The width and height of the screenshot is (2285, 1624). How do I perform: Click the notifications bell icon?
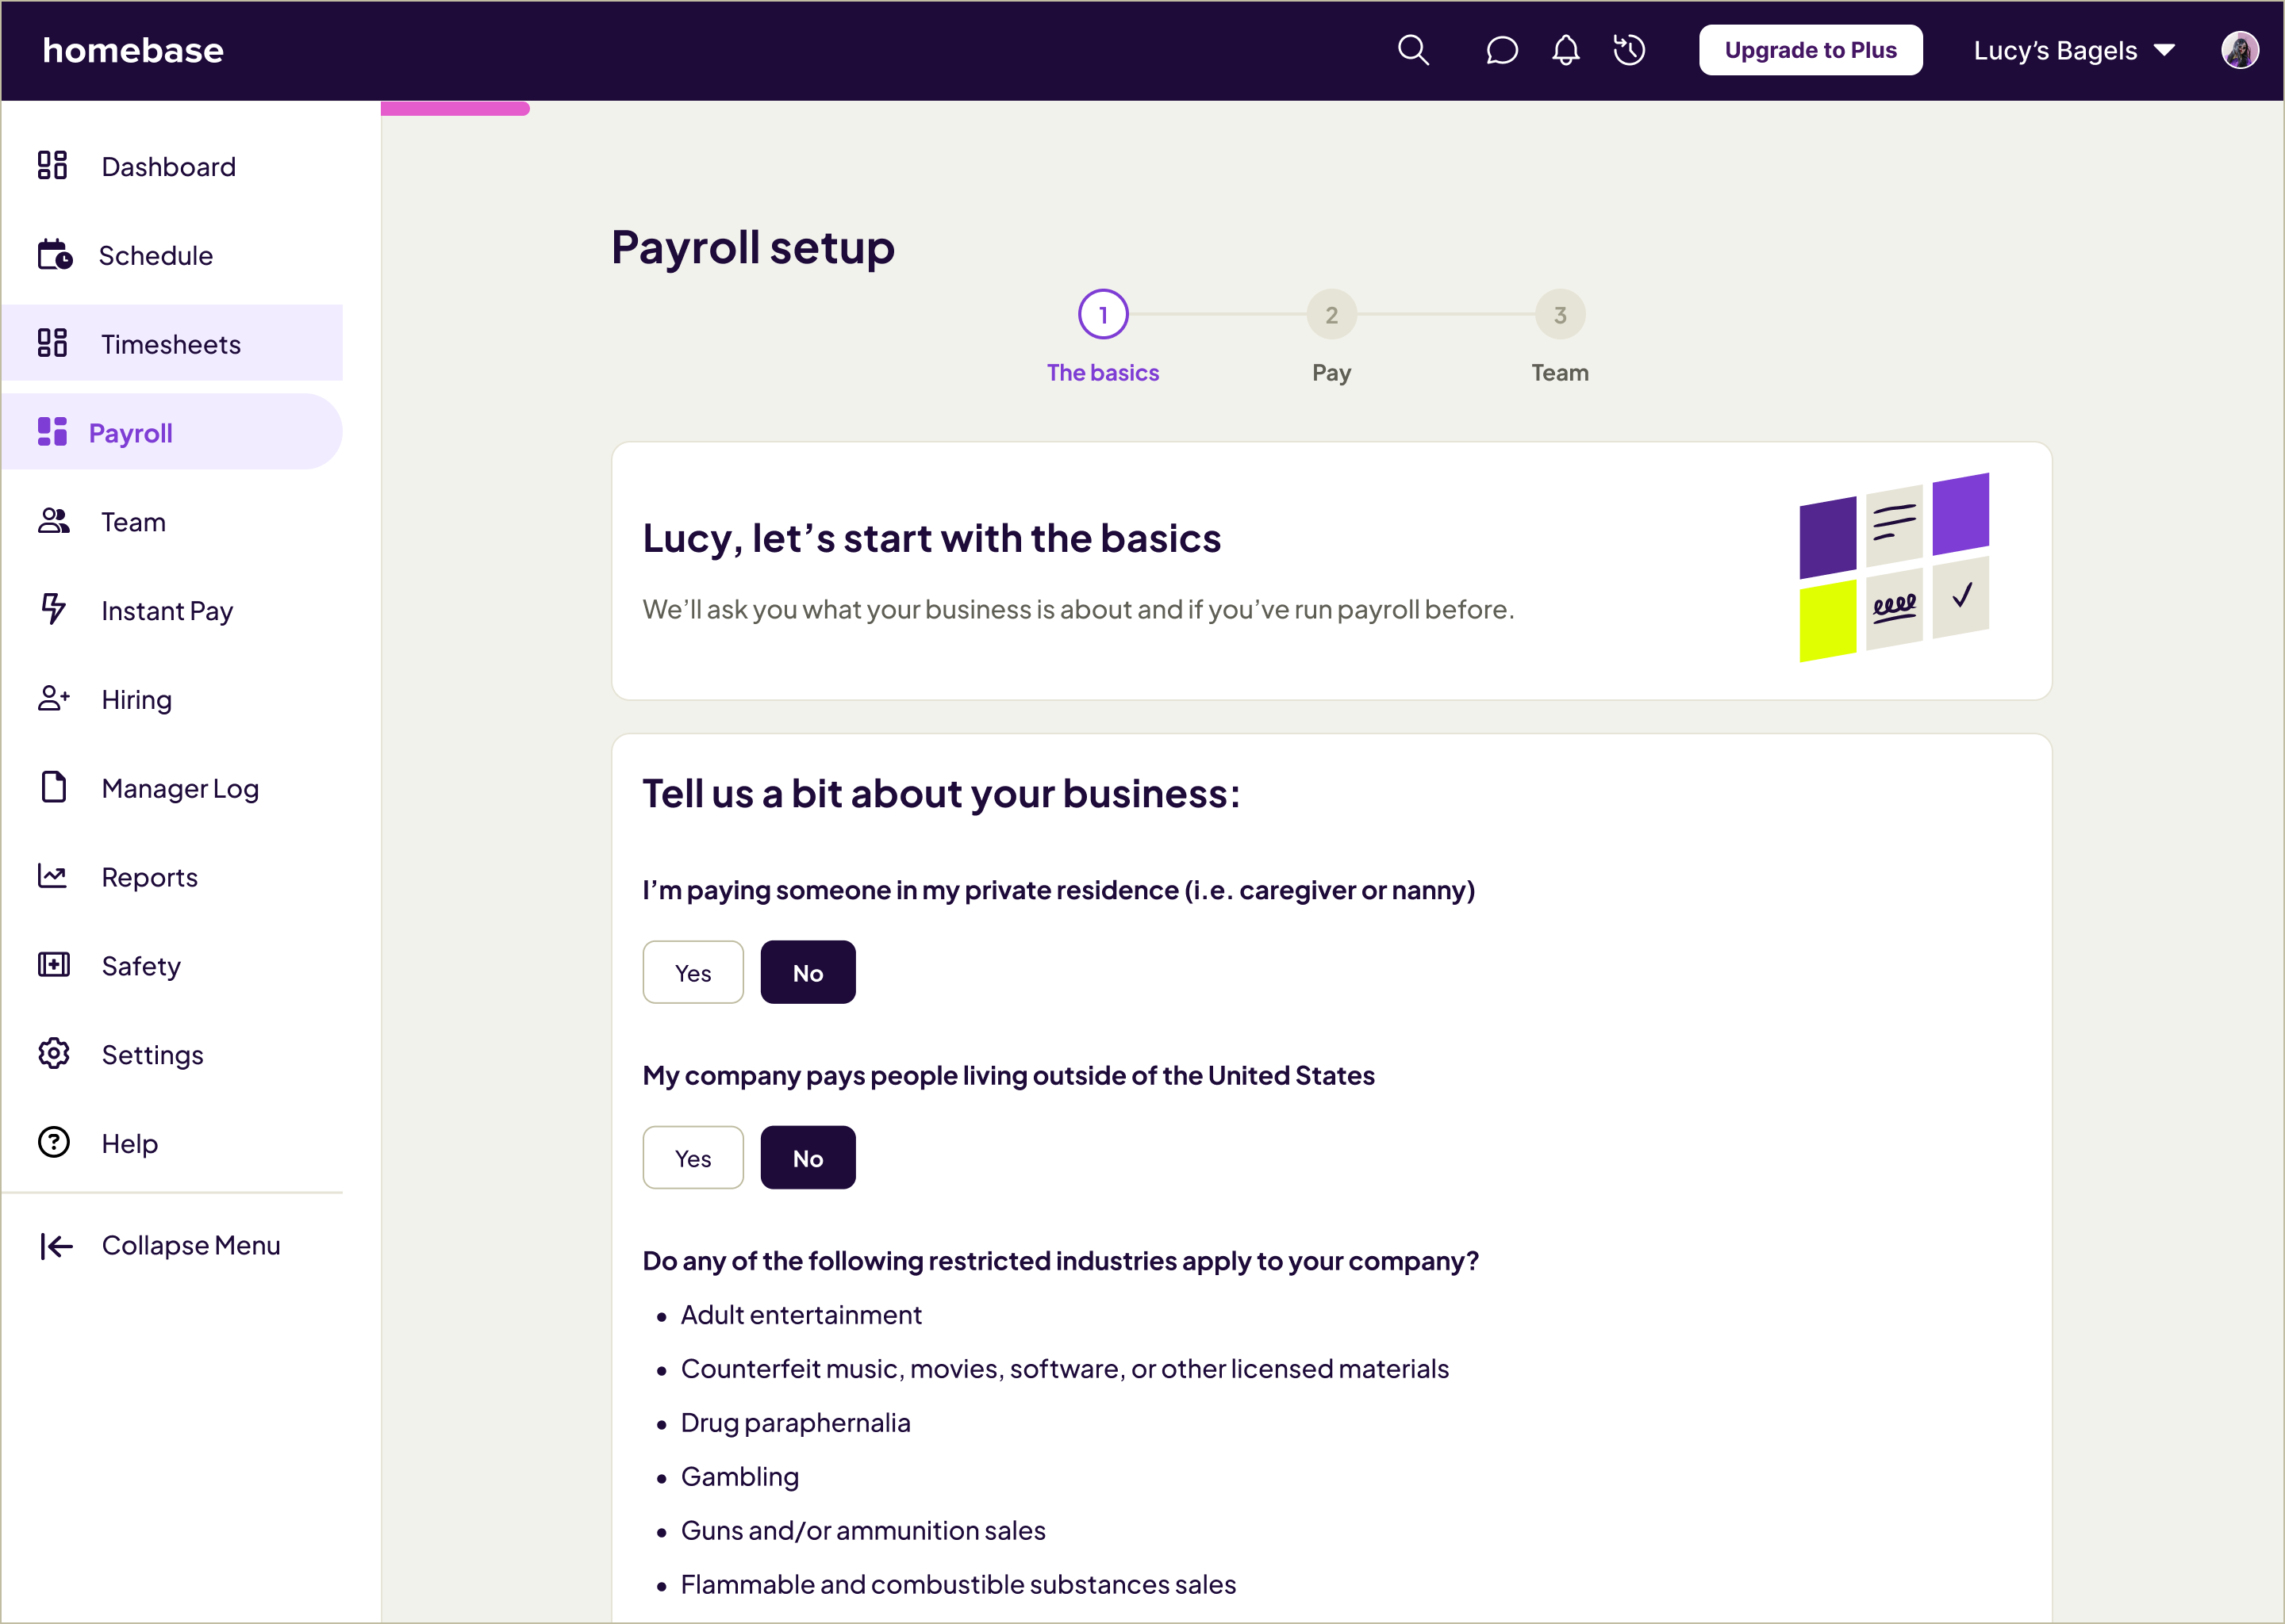(1565, 50)
